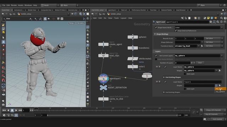Select the agentlayer1 node
This screenshot has width=227, height=127.
coord(103,78)
